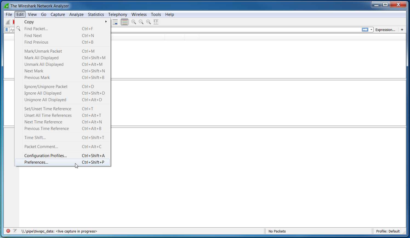Open the Capture menu
The height and width of the screenshot is (238, 410).
coord(58,15)
